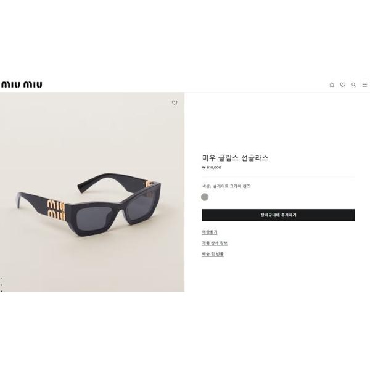Click the sunglasses product photo

pyautogui.click(x=92, y=192)
